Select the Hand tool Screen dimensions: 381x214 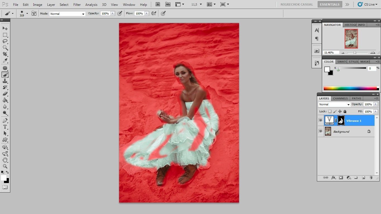click(5, 160)
